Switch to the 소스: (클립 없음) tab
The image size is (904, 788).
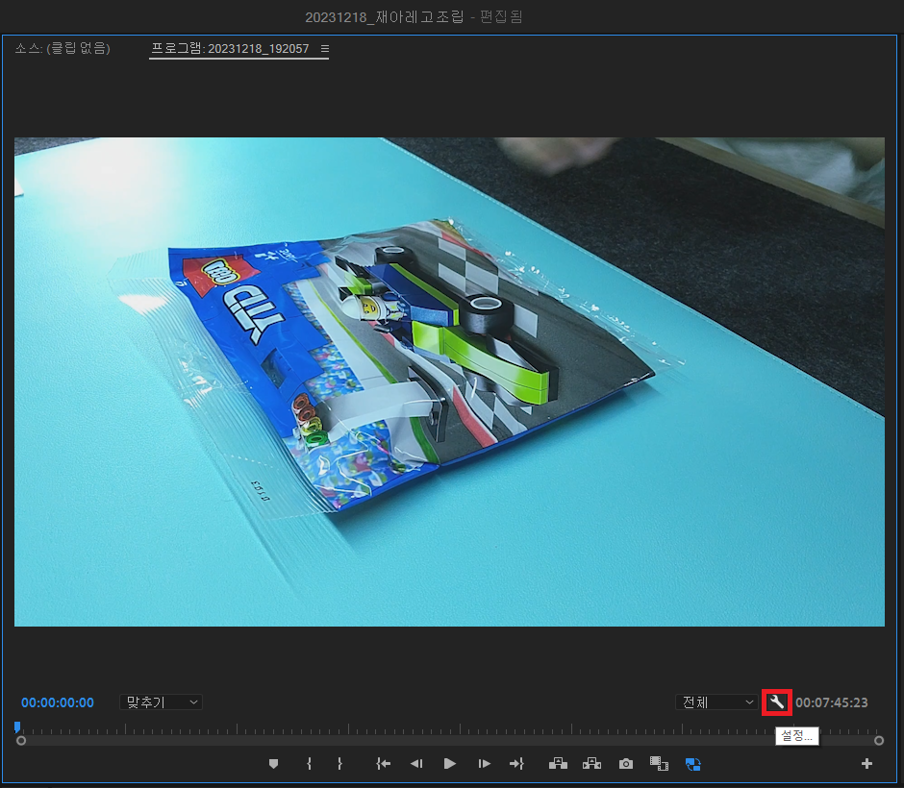tap(63, 48)
